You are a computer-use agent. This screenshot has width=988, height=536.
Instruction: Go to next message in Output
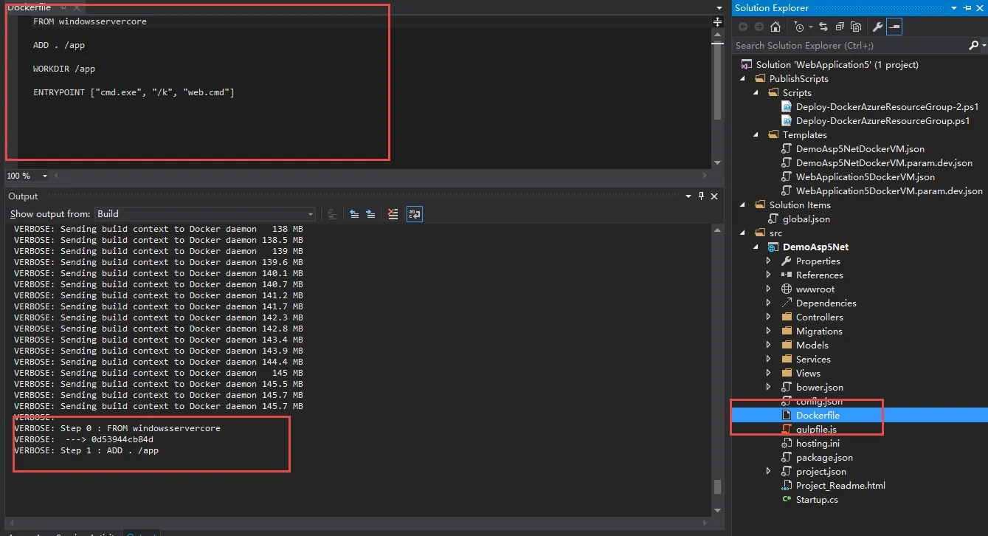tap(370, 214)
